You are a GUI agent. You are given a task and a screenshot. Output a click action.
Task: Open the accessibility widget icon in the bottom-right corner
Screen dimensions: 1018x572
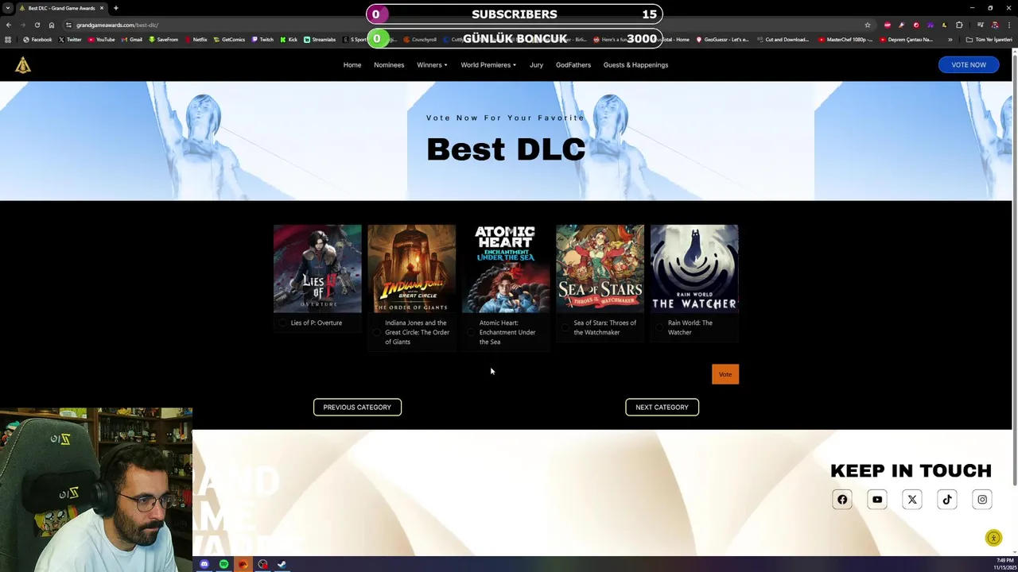993,539
